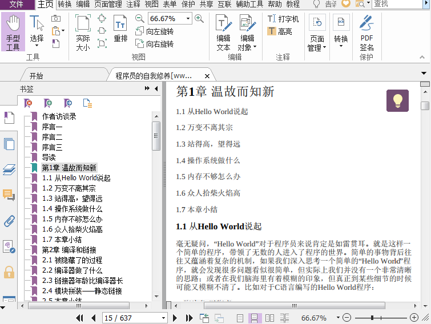
Task: Select the Typewriter (打字机) tool
Action: point(283,19)
